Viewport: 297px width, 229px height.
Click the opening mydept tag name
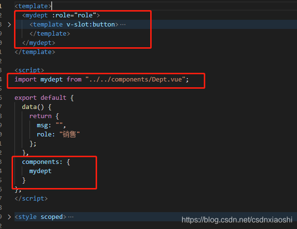coord(36,15)
